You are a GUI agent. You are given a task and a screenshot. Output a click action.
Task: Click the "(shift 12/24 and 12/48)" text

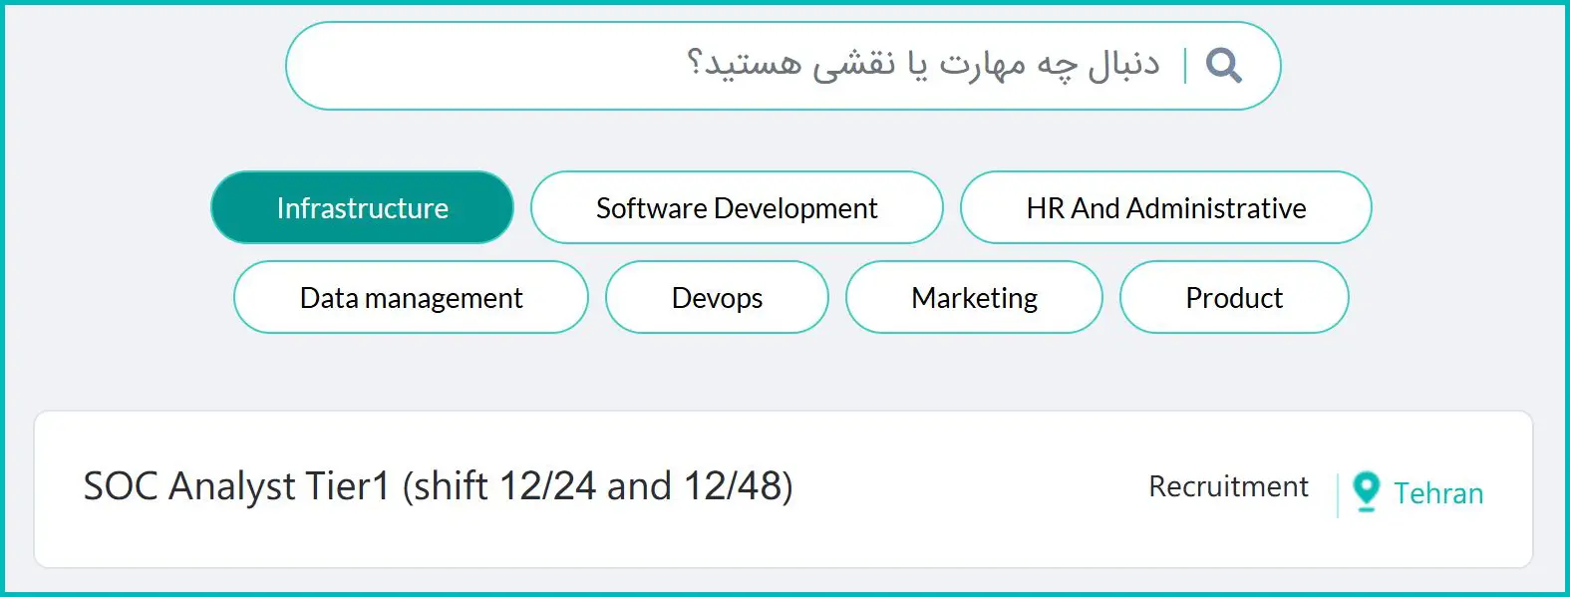point(598,486)
